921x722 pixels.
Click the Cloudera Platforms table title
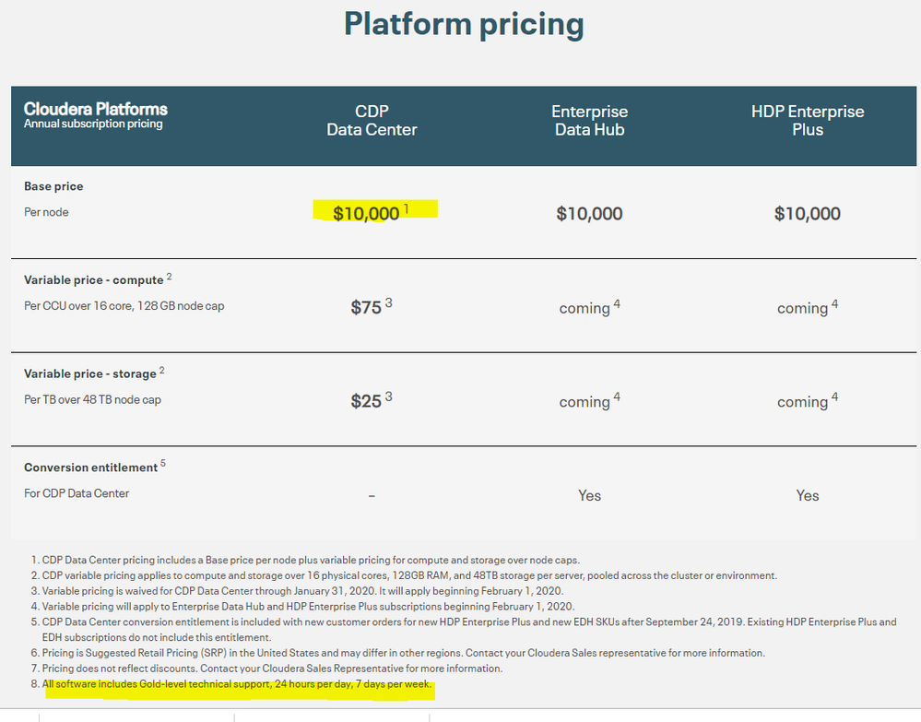96,109
